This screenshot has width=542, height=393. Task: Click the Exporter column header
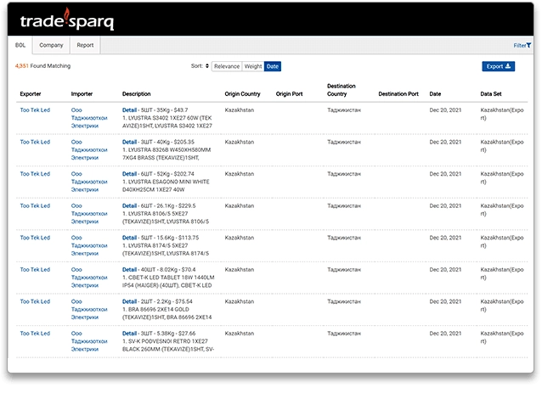point(31,94)
